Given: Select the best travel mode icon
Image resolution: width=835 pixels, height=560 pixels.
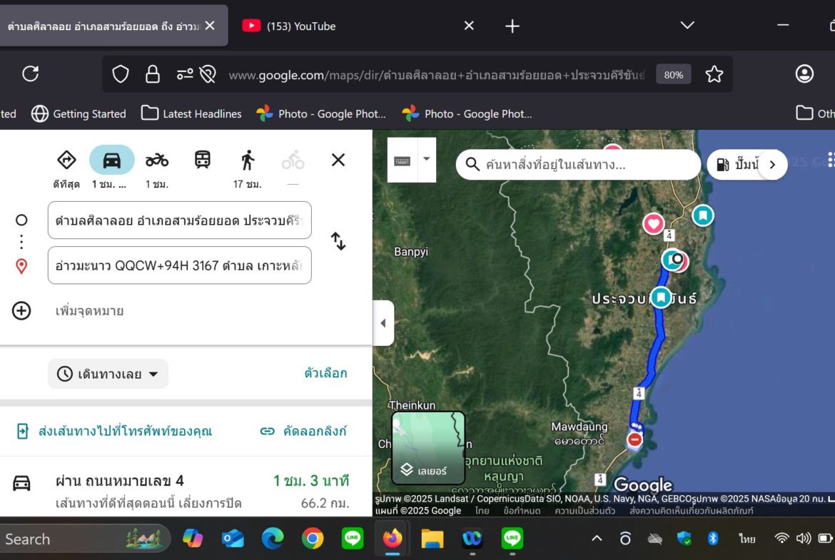Looking at the screenshot, I should click(66, 160).
